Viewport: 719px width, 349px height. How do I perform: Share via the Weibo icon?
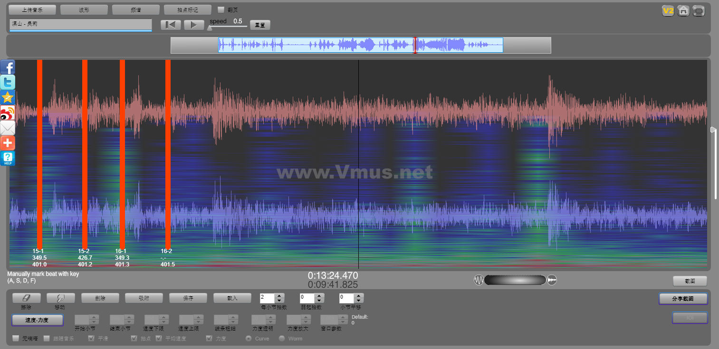pyautogui.click(x=8, y=113)
